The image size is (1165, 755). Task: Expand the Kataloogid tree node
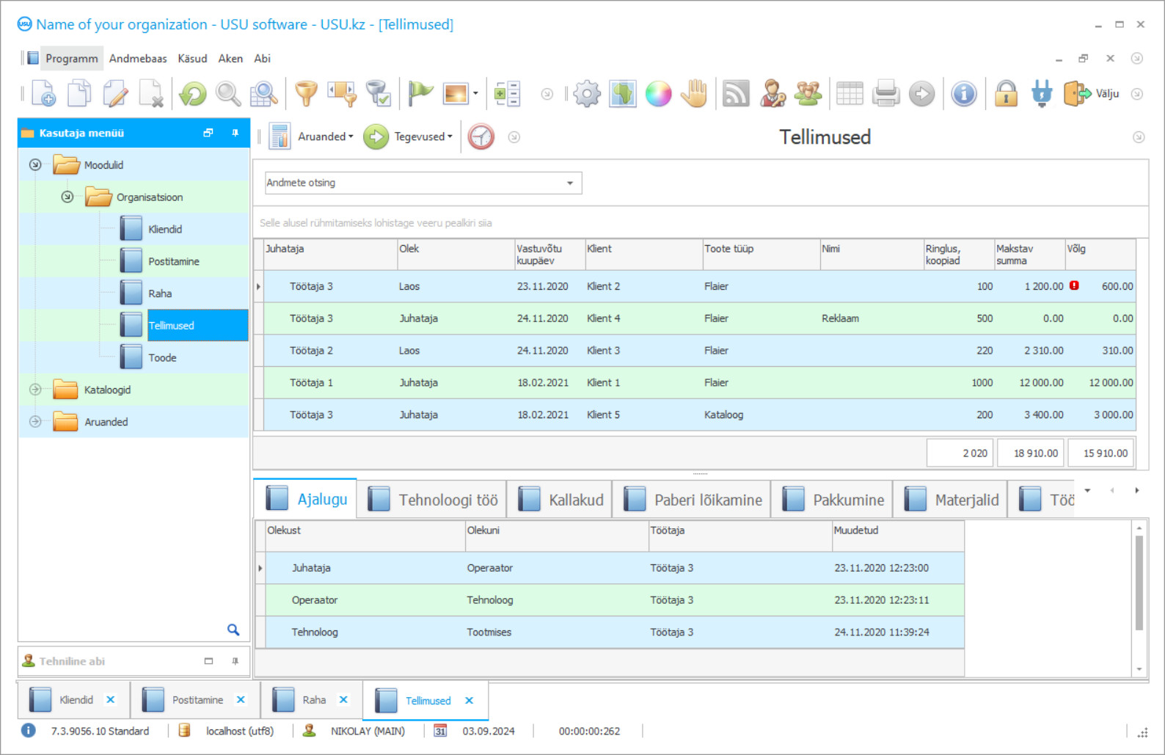point(35,390)
